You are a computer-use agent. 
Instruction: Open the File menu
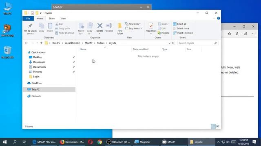(x=28, y=18)
